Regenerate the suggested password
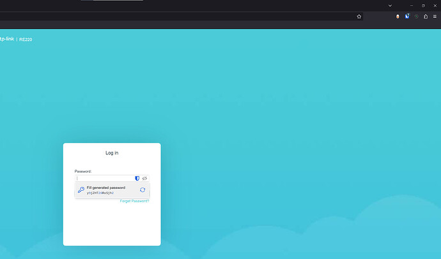441x259 pixels. tap(143, 190)
